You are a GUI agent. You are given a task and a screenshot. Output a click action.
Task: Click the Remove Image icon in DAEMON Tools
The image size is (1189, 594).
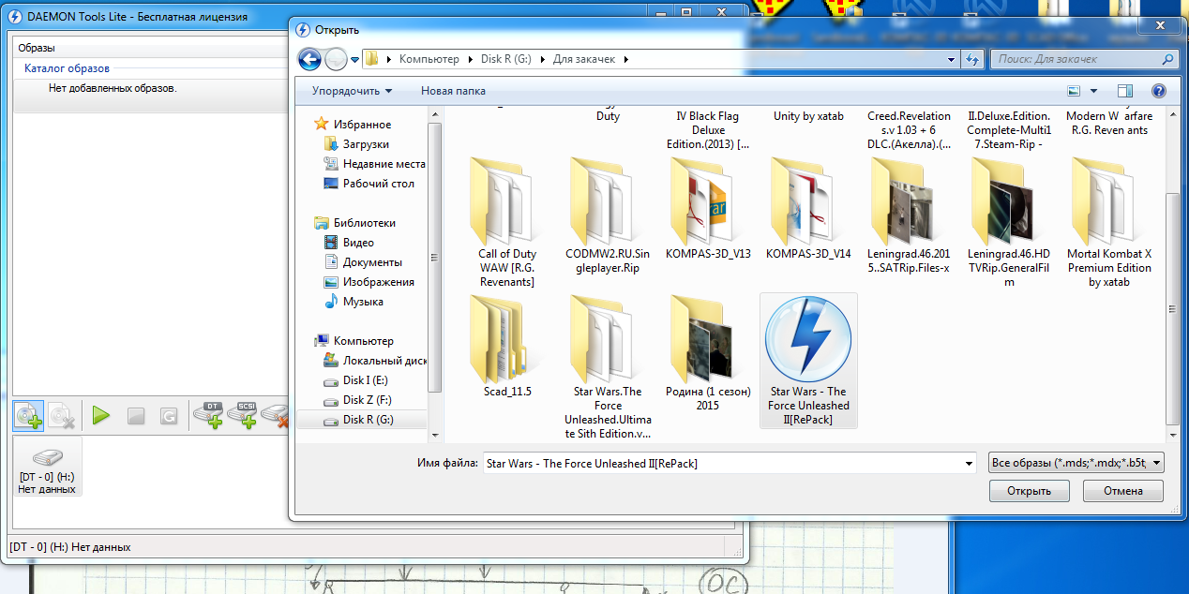tap(62, 416)
